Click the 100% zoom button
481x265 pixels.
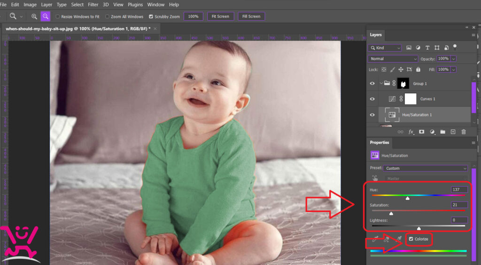[193, 16]
